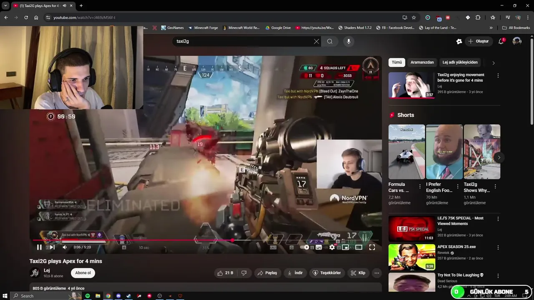
Task: Click Teşekkürler thanks button
Action: 327,273
